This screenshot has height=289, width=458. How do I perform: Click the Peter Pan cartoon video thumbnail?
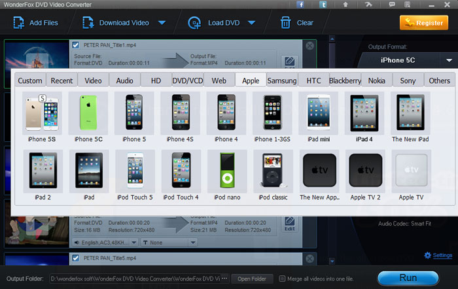click(37, 231)
